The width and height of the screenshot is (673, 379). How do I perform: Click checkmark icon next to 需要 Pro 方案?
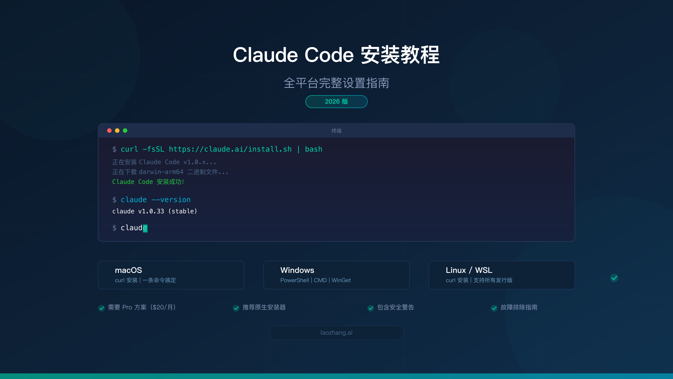(102, 308)
